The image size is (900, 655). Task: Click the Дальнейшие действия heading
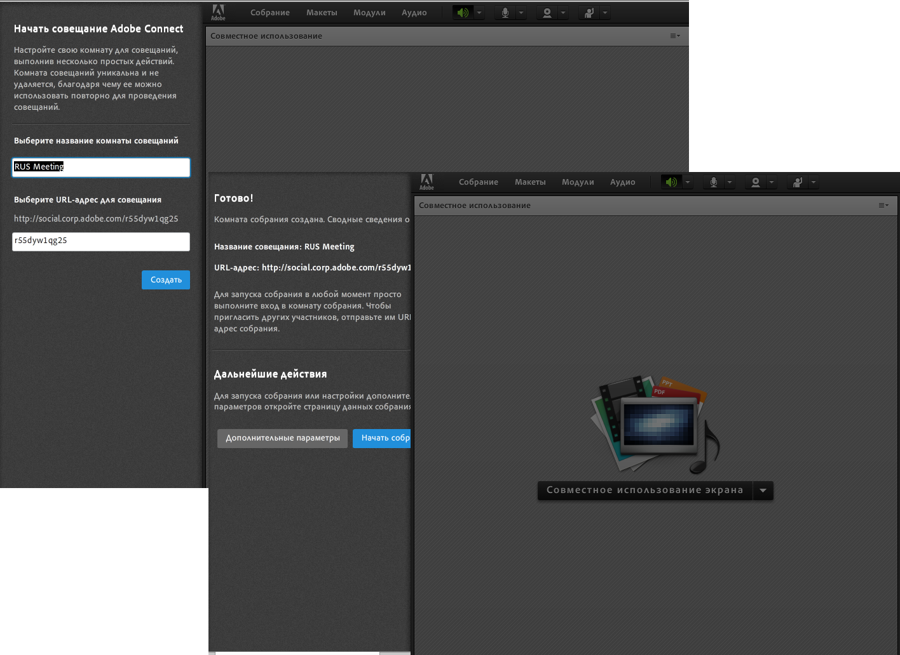[271, 374]
